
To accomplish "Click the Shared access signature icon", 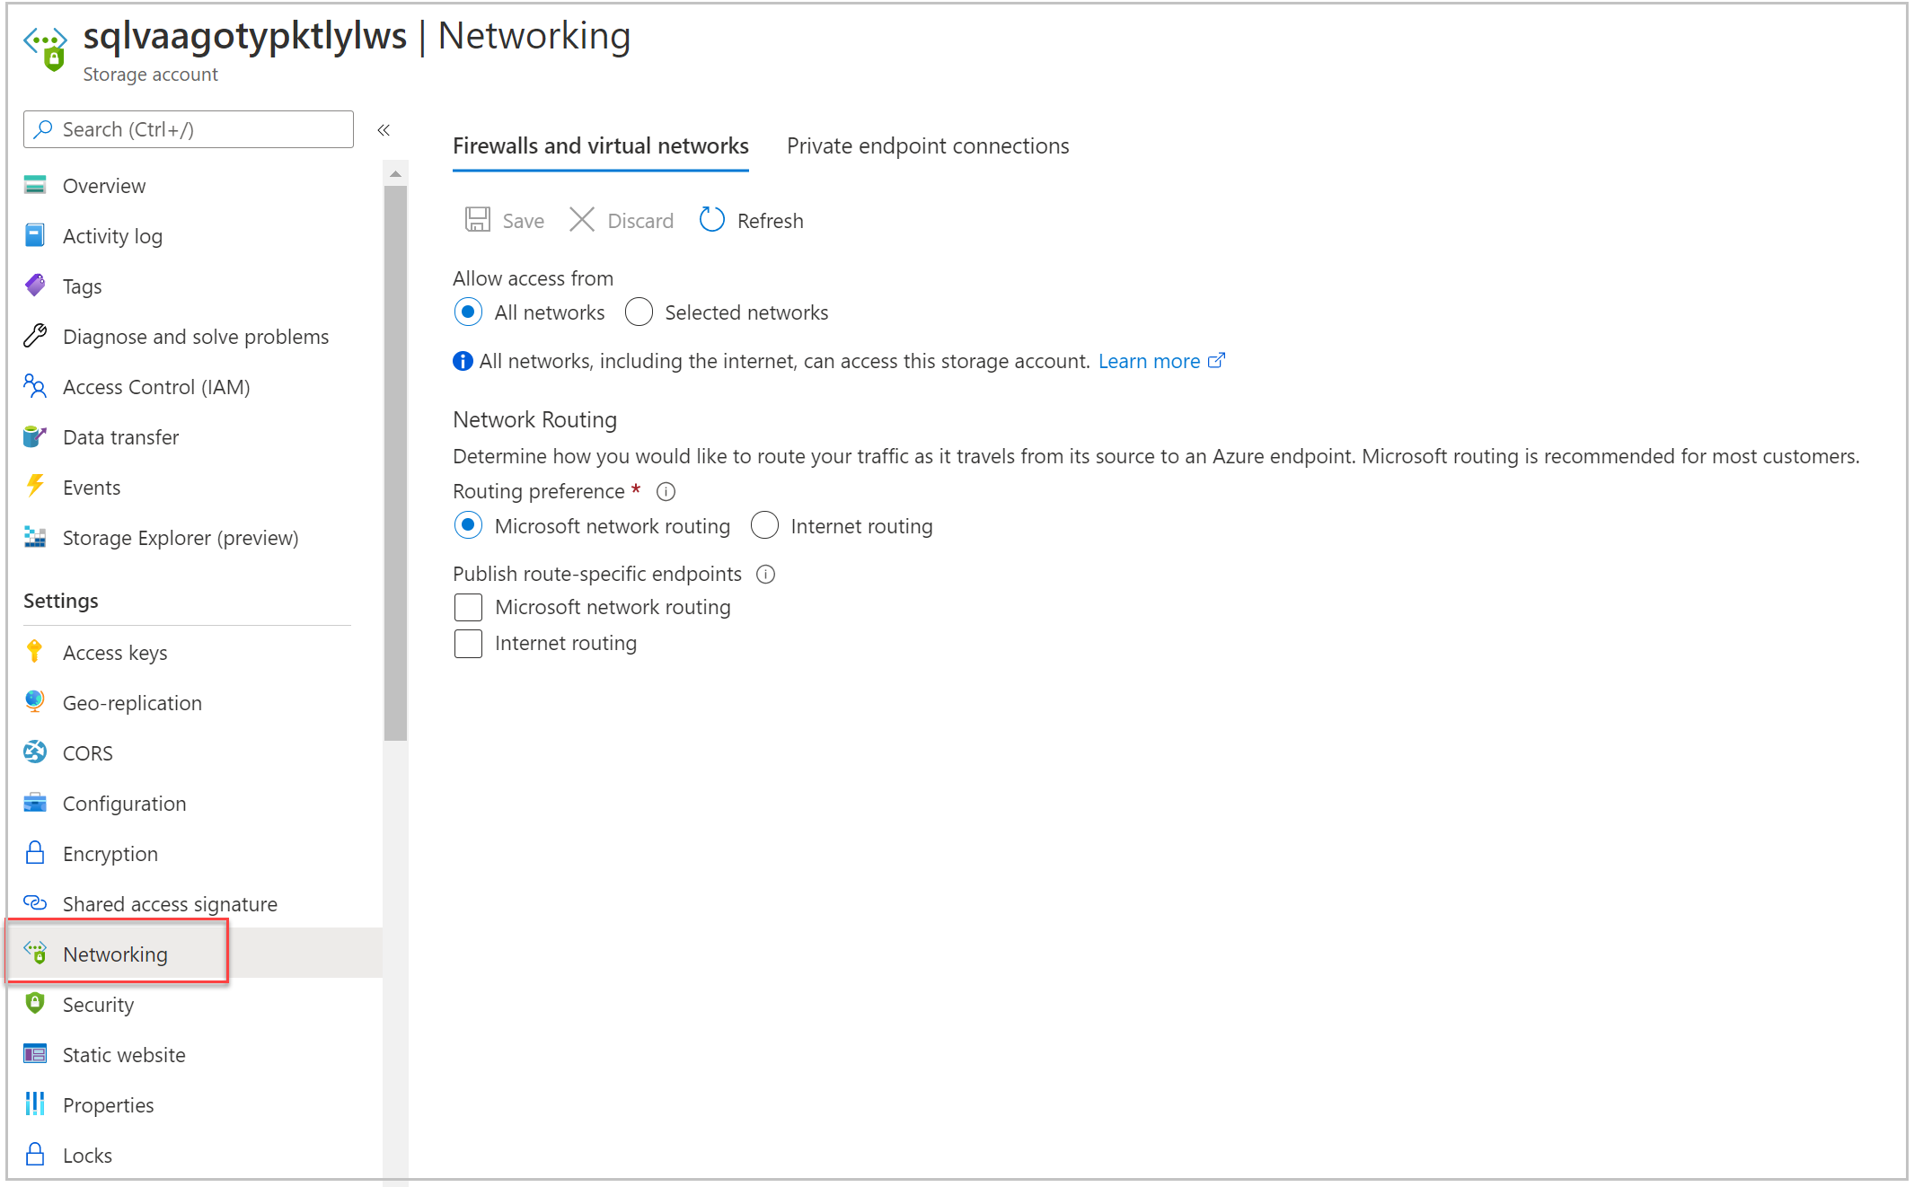I will [x=36, y=904].
